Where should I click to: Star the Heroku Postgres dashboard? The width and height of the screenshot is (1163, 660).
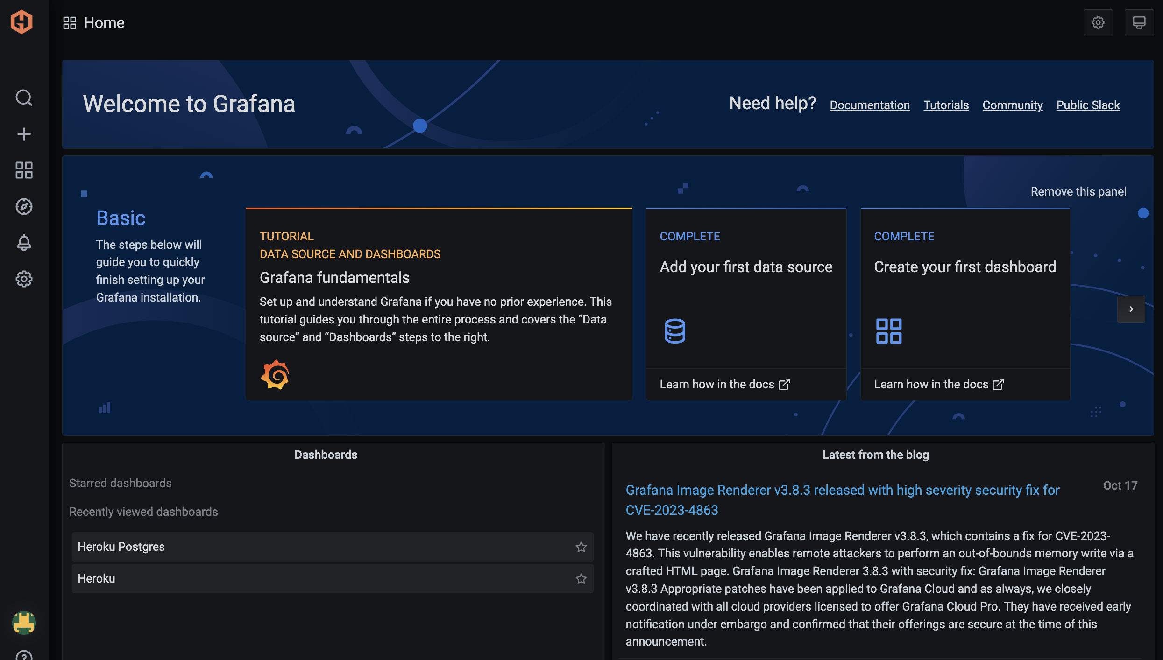click(581, 547)
